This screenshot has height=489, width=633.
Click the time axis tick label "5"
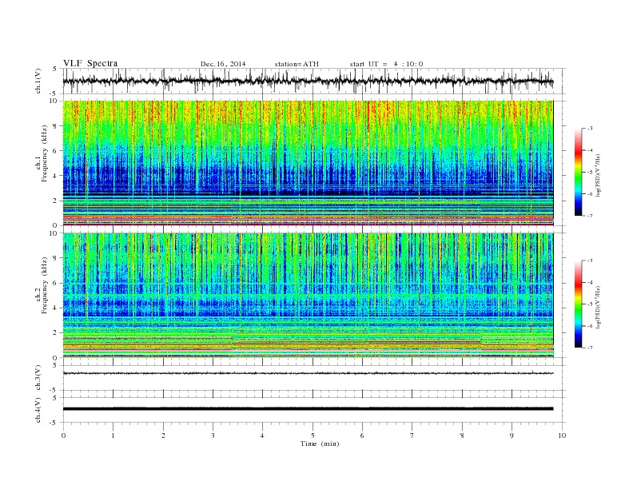click(313, 435)
